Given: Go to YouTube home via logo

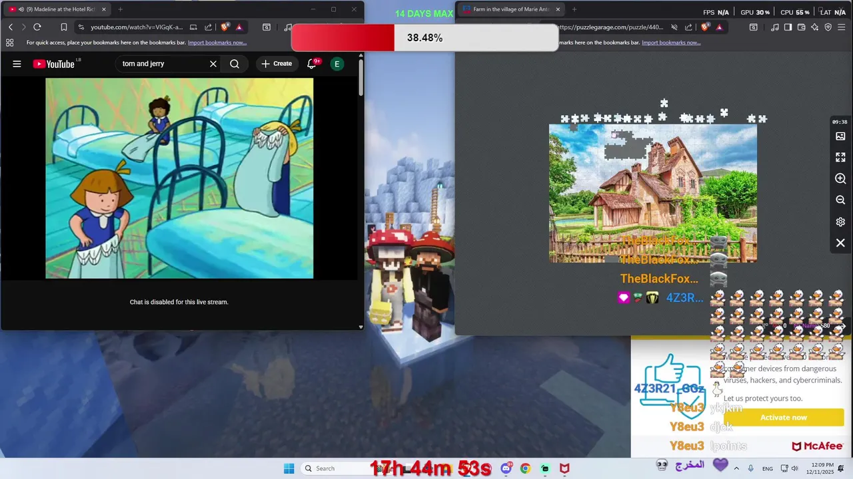Looking at the screenshot, I should (x=54, y=64).
